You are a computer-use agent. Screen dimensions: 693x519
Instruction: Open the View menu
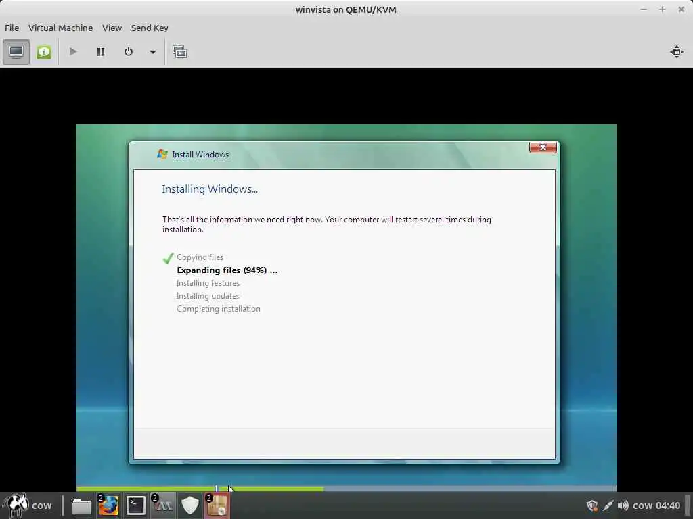tap(112, 28)
